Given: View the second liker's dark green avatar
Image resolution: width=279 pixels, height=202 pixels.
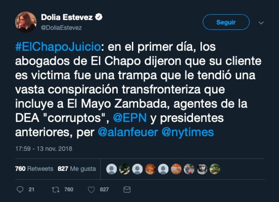Looking at the screenshot, I should click(125, 169).
